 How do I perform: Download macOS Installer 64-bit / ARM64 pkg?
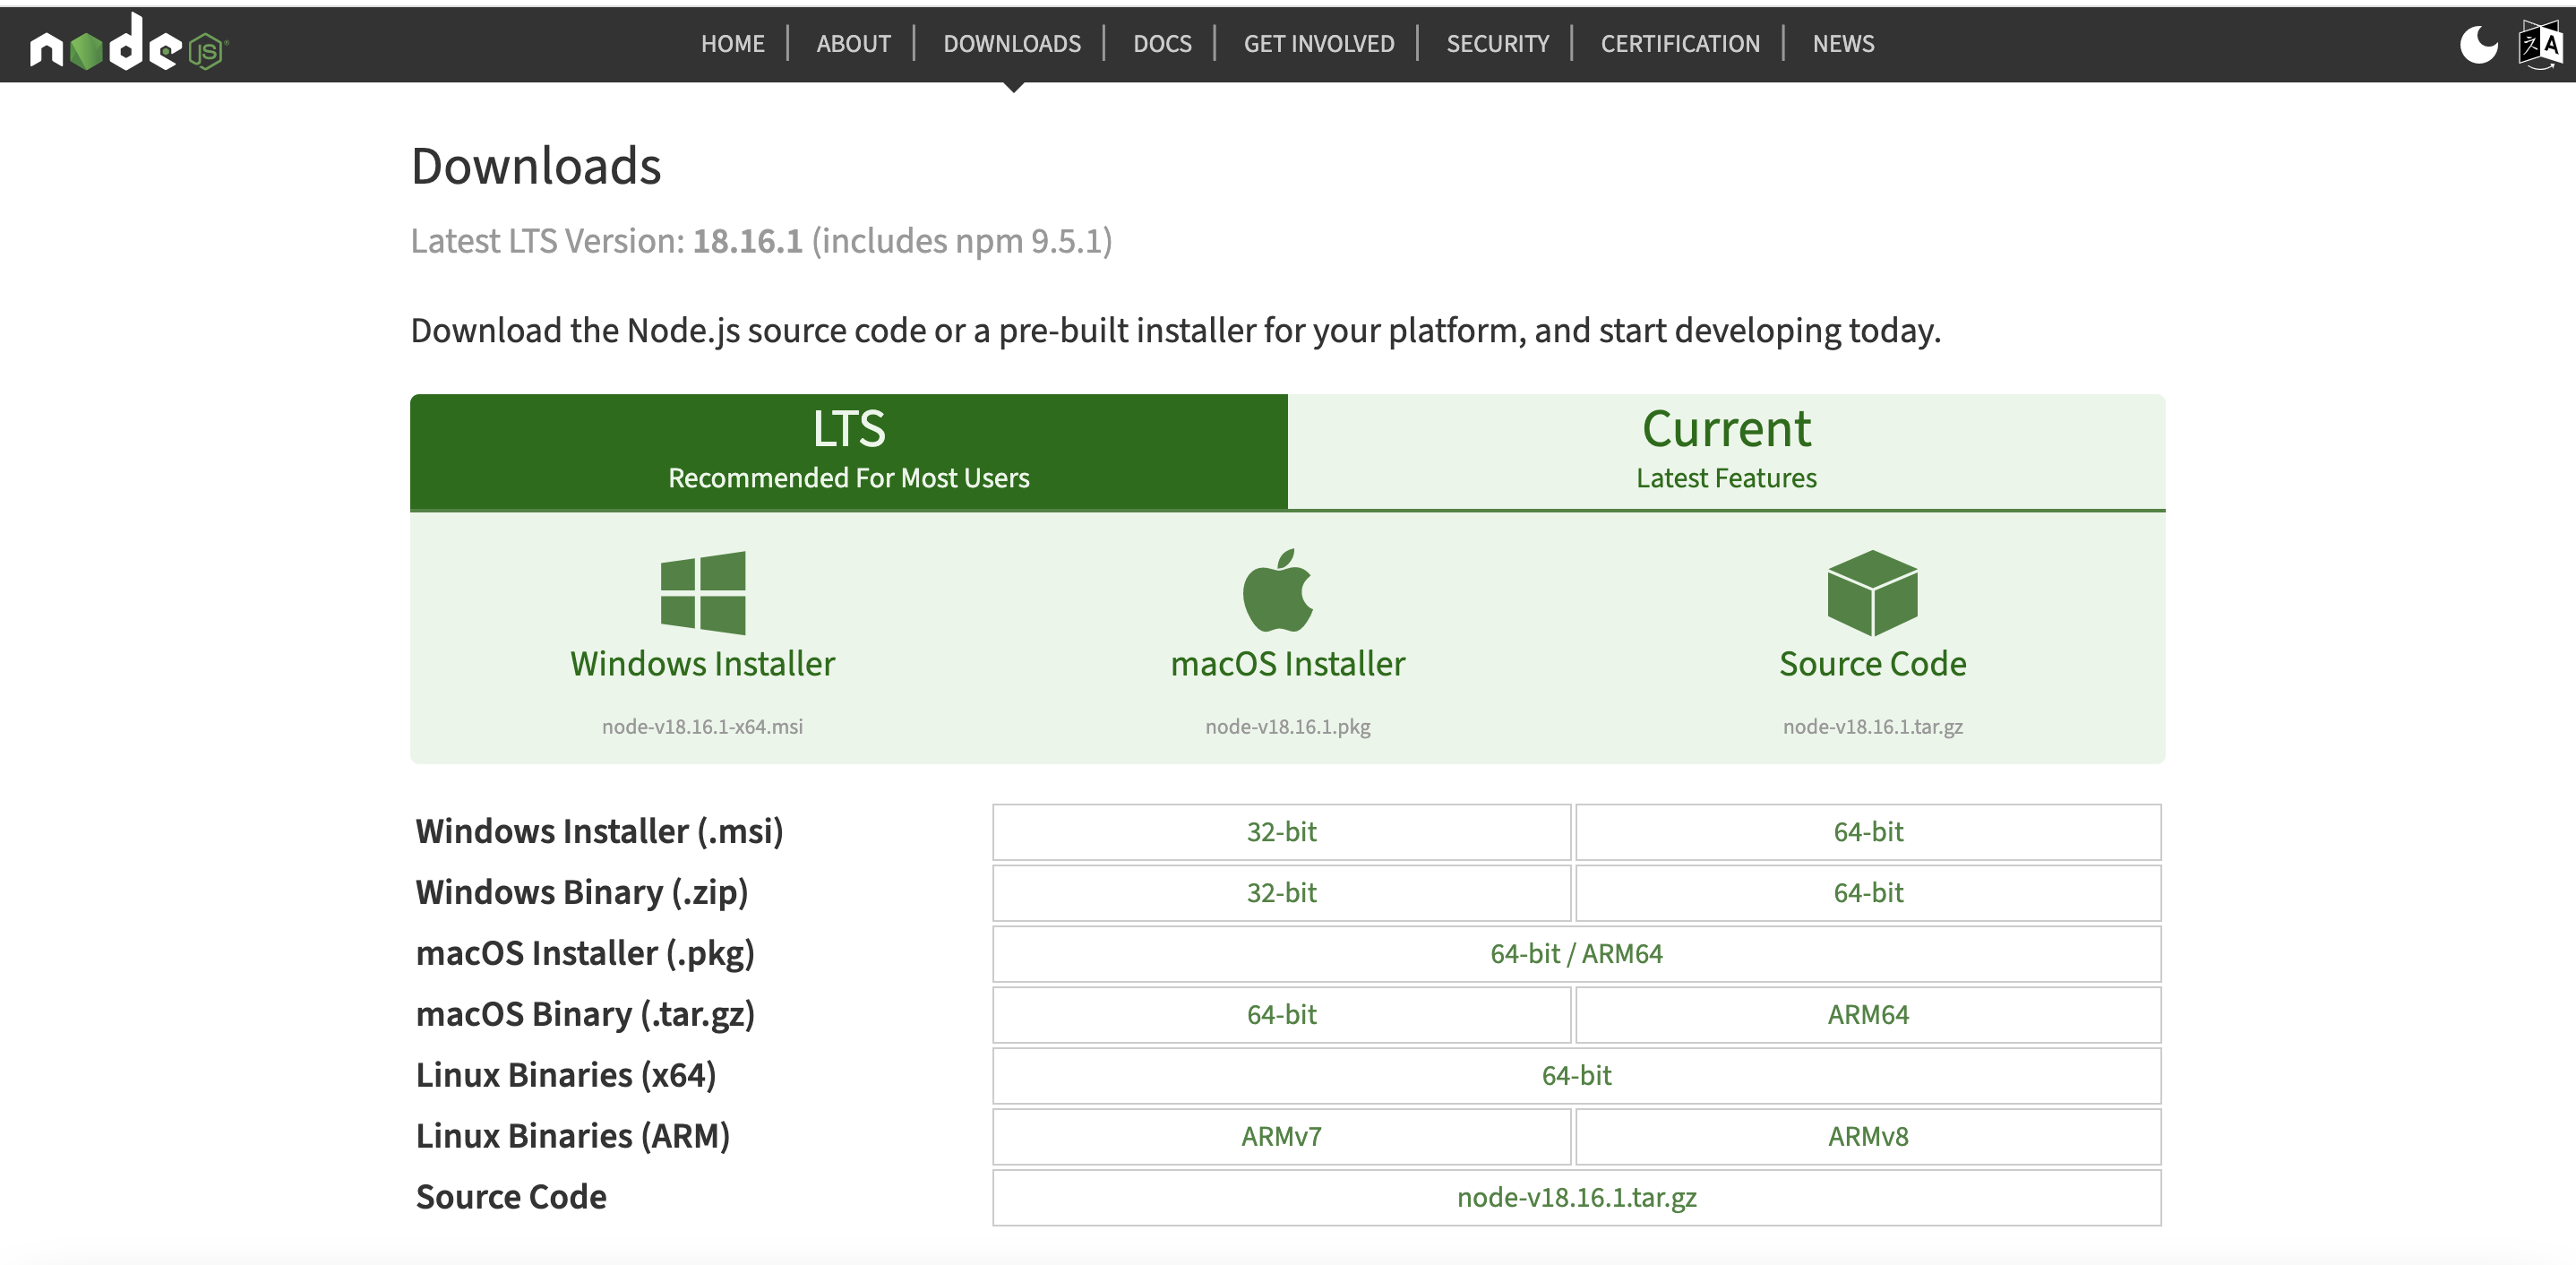coord(1576,954)
